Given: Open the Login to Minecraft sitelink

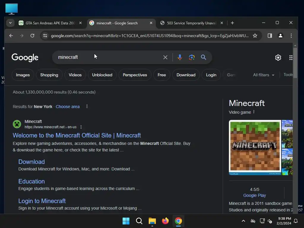Looking at the screenshot, I should 42,201.
